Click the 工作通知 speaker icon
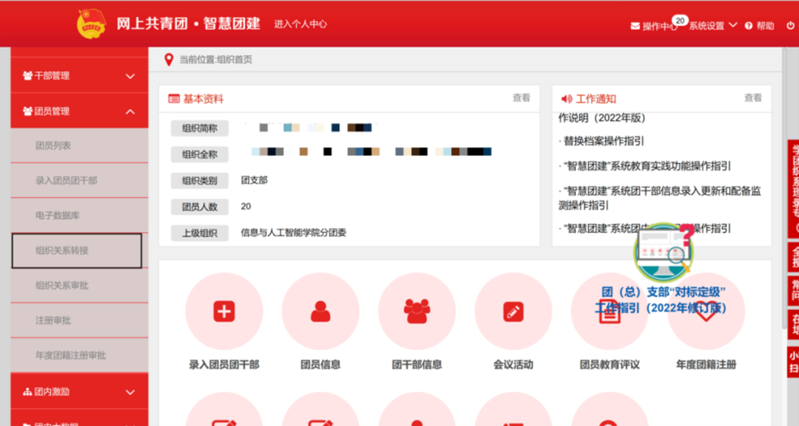The width and height of the screenshot is (799, 426). 566,99
